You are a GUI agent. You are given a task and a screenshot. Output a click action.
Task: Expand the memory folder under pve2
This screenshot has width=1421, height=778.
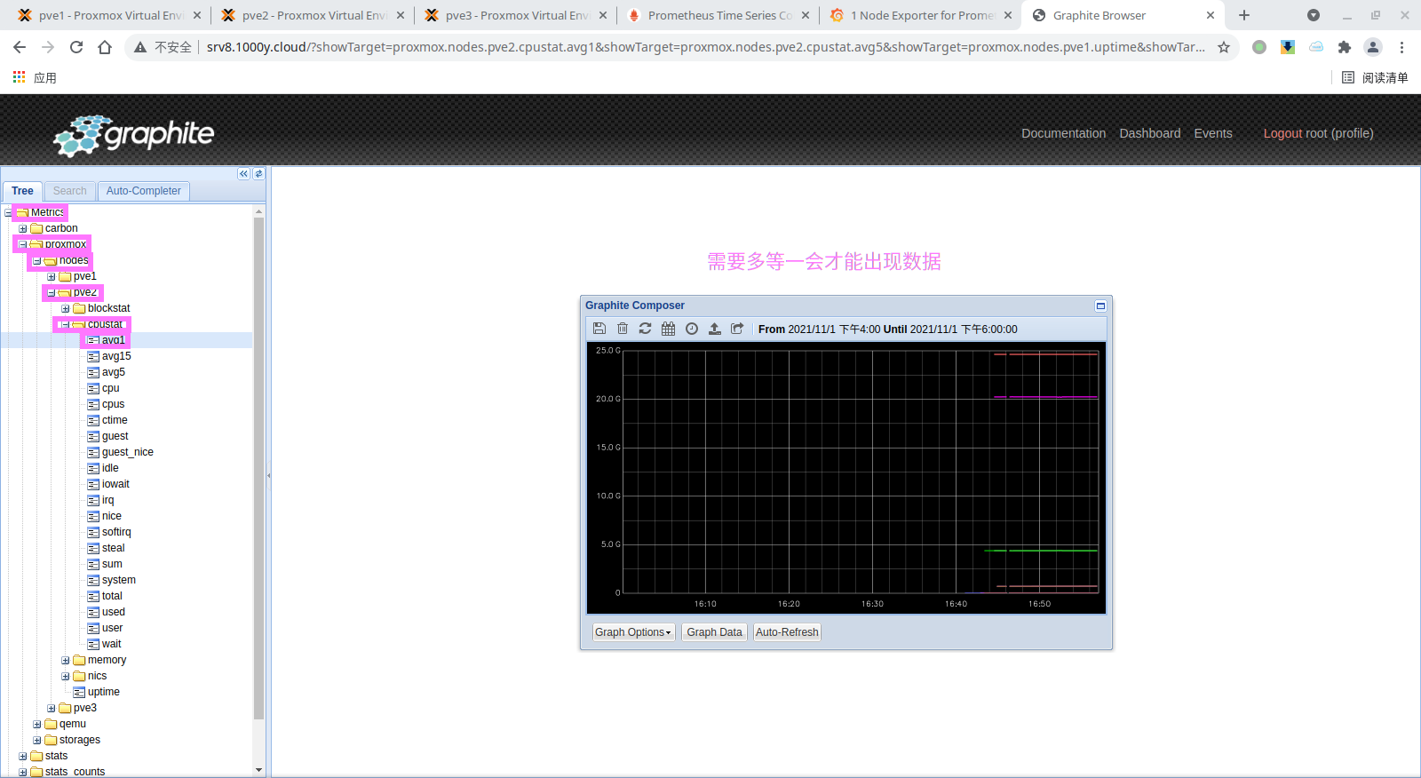(66, 661)
